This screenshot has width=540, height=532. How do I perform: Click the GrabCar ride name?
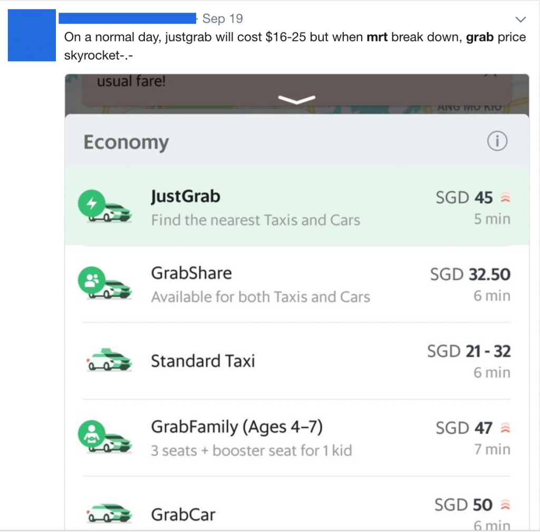click(183, 515)
